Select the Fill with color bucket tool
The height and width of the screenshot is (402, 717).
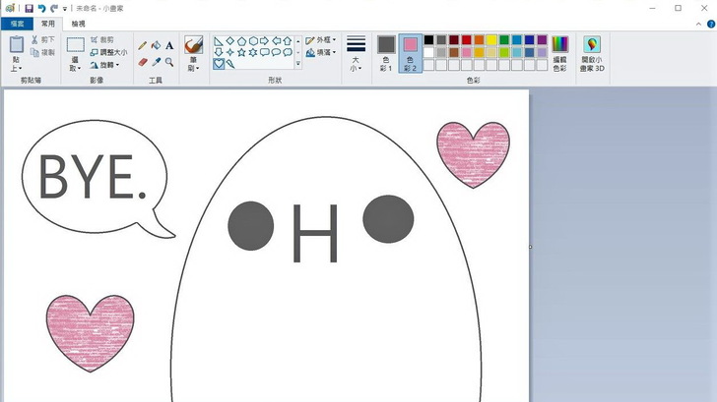tap(156, 45)
